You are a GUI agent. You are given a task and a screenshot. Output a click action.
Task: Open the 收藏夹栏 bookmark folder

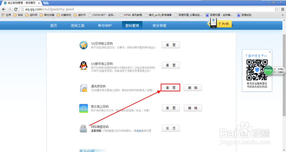point(64,15)
